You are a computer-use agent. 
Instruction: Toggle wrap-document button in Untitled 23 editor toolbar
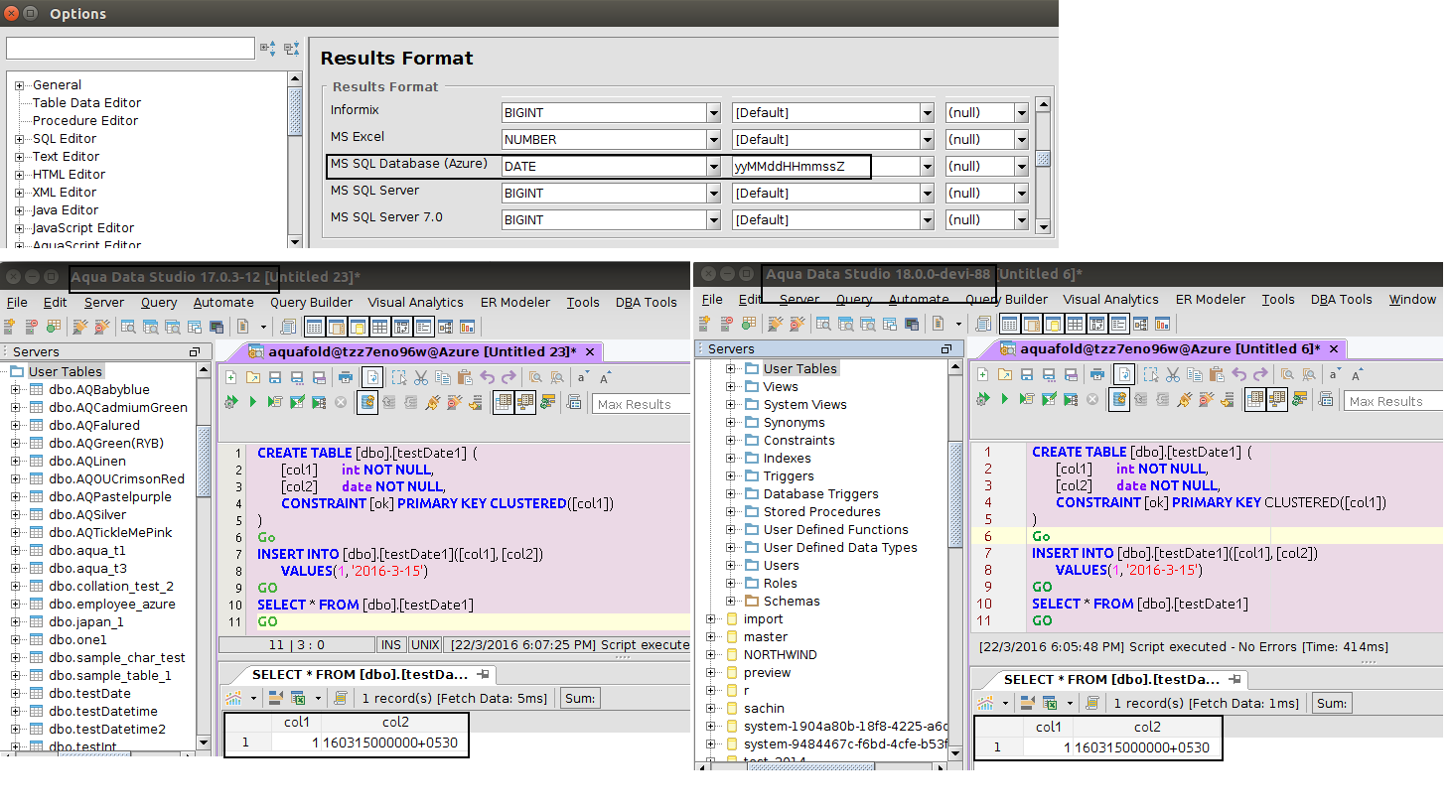click(371, 377)
